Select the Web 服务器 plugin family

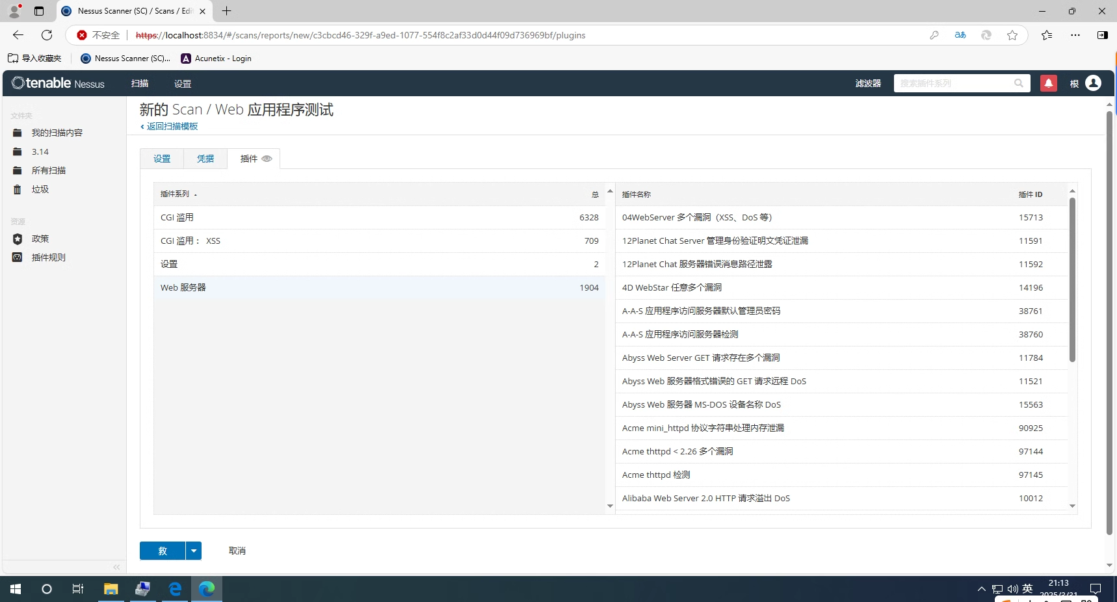pos(379,287)
